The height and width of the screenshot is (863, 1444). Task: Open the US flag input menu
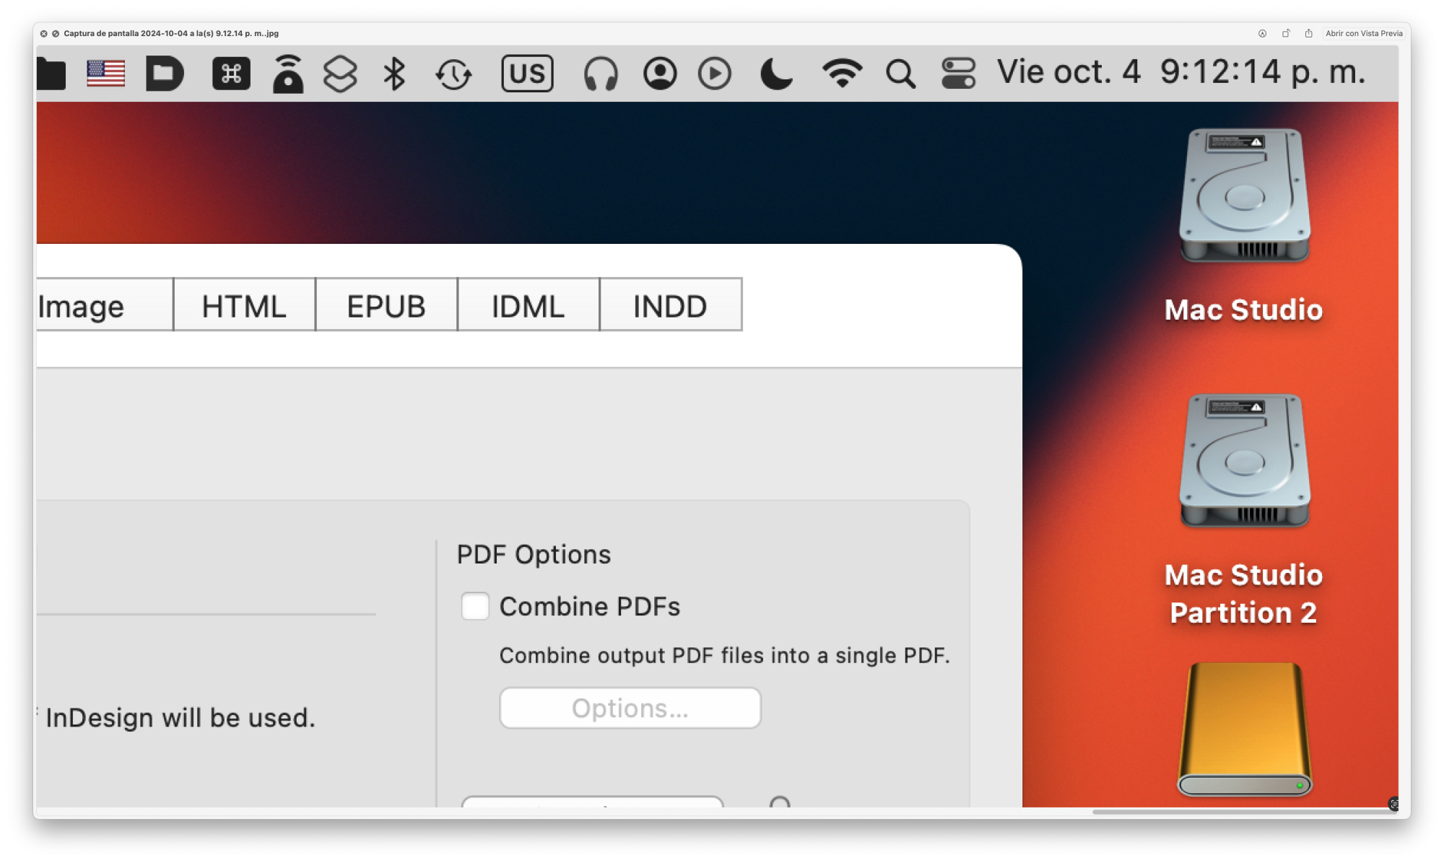click(x=105, y=74)
